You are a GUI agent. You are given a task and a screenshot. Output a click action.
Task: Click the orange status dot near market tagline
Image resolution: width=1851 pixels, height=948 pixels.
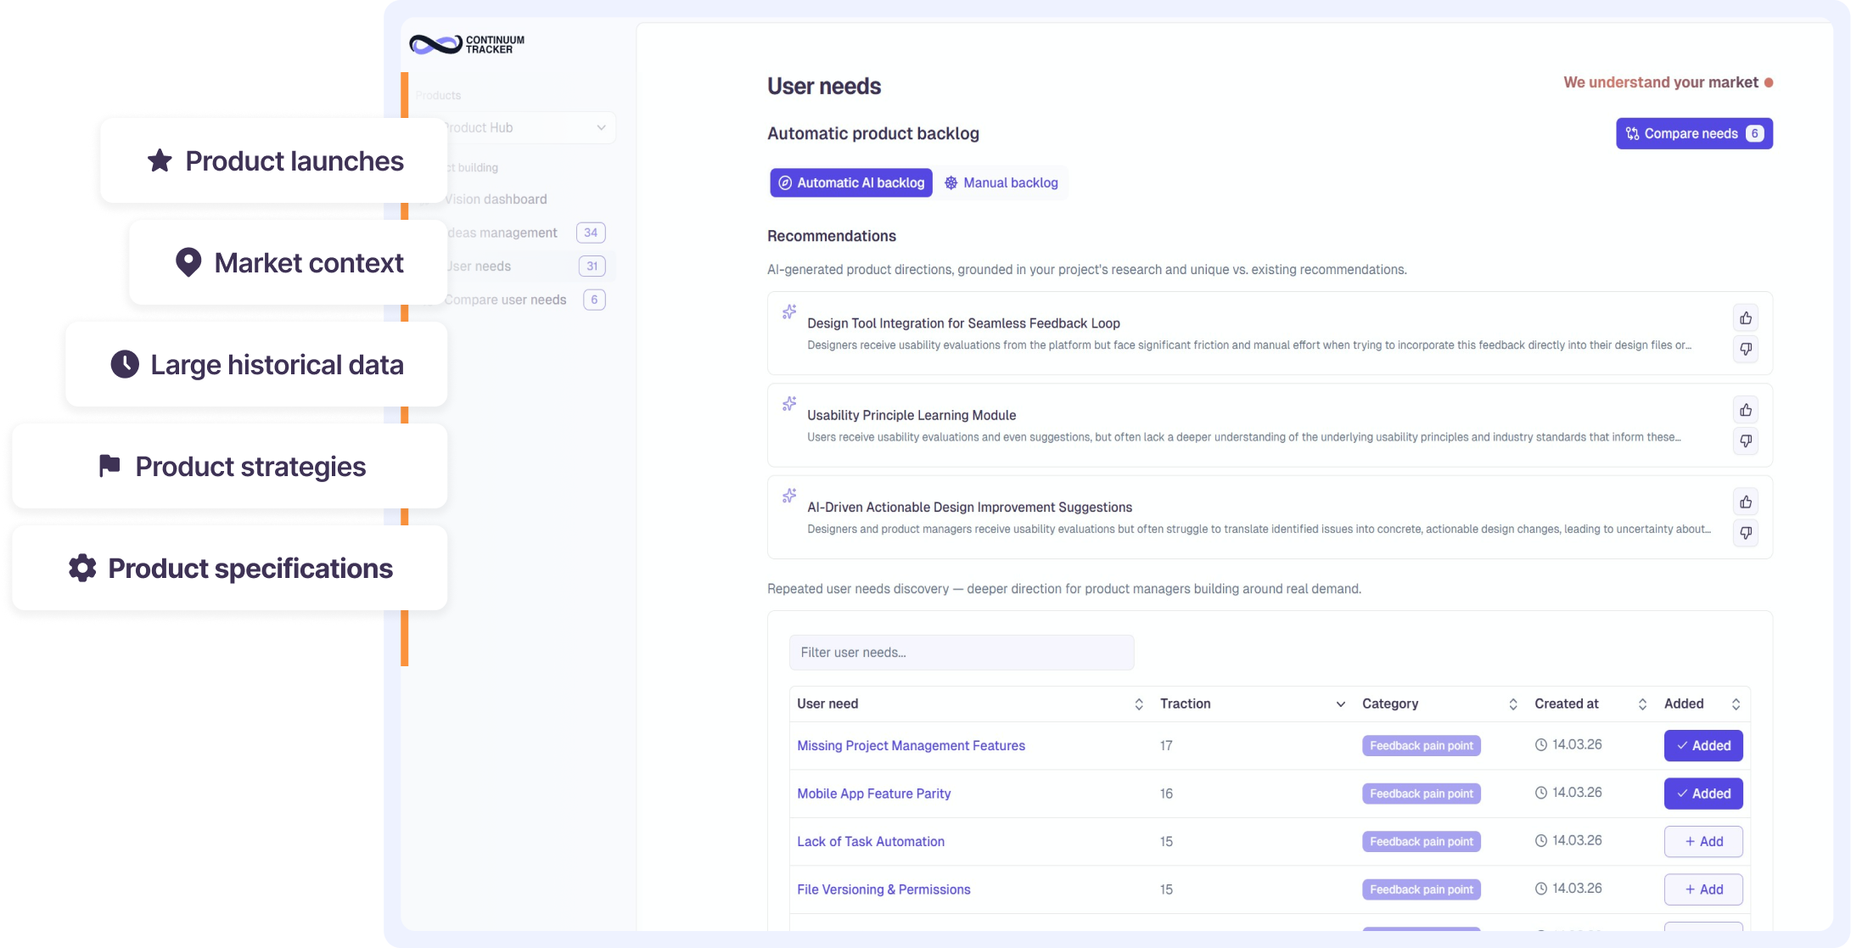pos(1769,82)
